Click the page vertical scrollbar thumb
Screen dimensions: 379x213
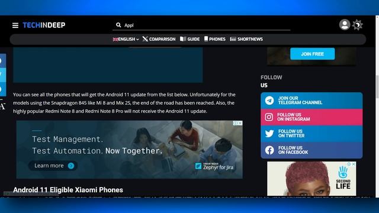pos(377,86)
